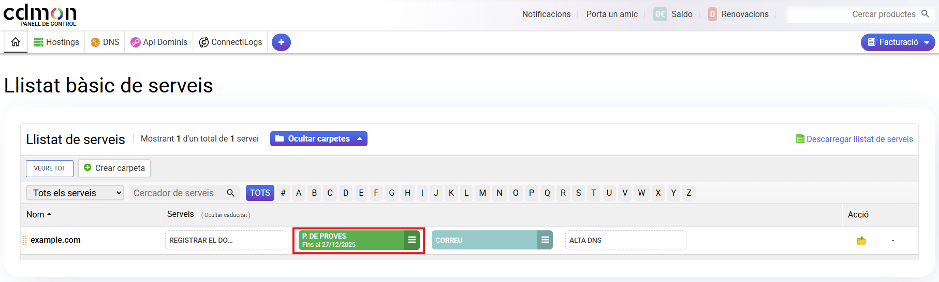Open the Tots els serveis dropdown
The width and height of the screenshot is (939, 282).
[x=75, y=193]
